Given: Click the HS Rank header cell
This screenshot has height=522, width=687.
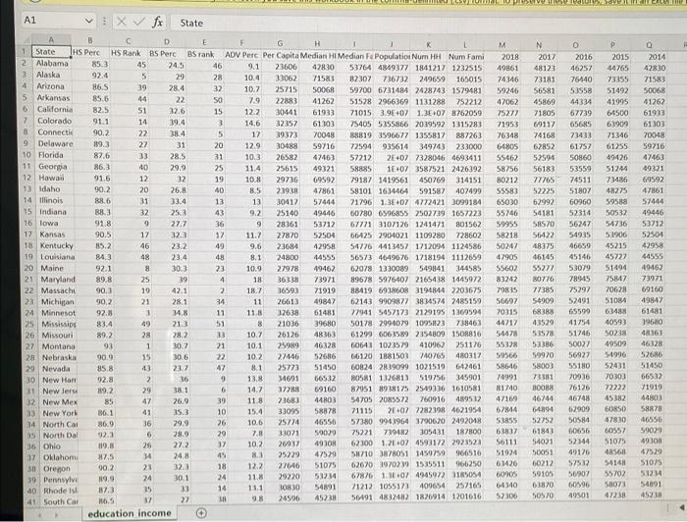Looking at the screenshot, I should [128, 53].
